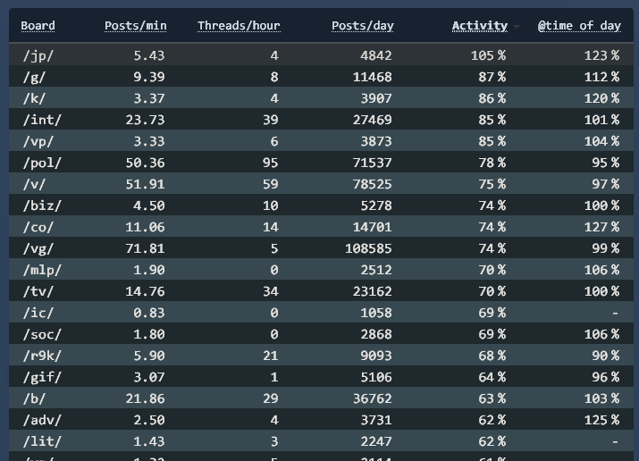Screen dimensions: 639x461
Task: Click 78 % activity value for /pol/
Action: pyautogui.click(x=492, y=163)
